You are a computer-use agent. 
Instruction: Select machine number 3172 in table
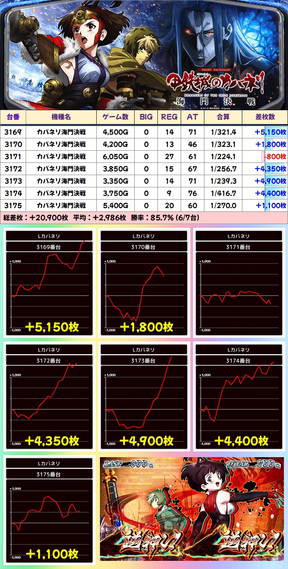pos(13,169)
